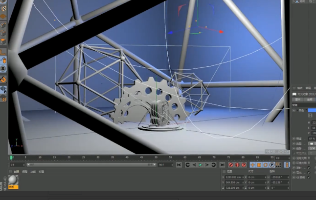Click timeline end frame field 90 F
The image size is (316, 200).
point(165,165)
